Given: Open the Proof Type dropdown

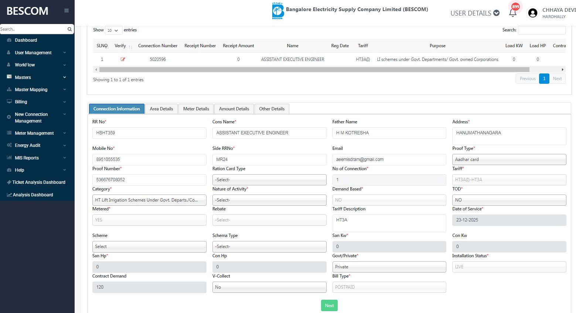Looking at the screenshot, I should tap(509, 159).
